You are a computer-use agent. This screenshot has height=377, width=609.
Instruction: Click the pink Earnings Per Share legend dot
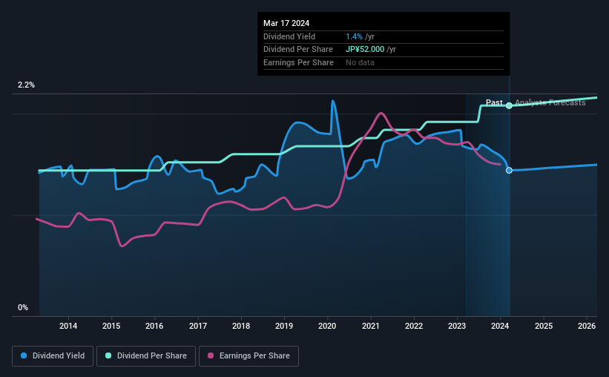coord(211,355)
